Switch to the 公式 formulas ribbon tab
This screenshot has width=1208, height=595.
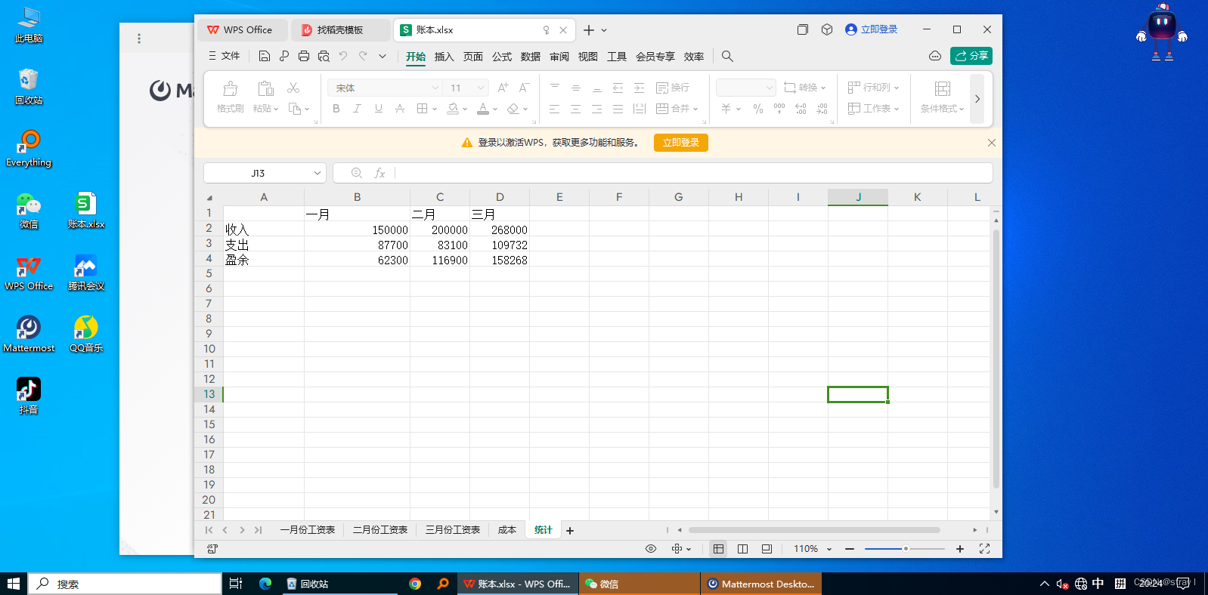pos(502,57)
